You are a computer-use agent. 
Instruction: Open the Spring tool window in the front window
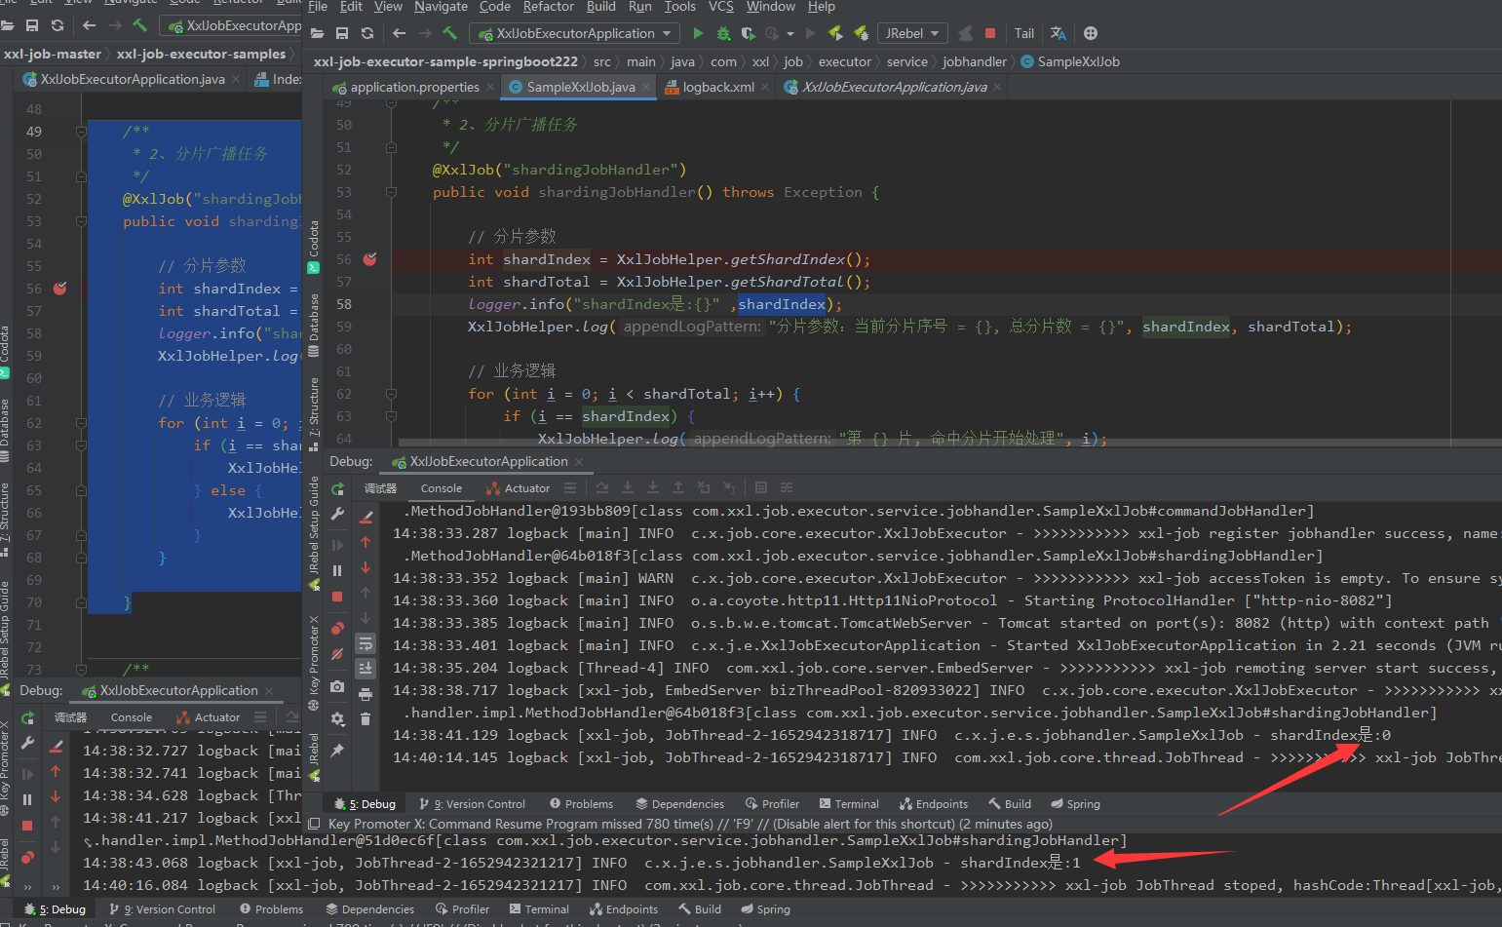[x=1075, y=804]
